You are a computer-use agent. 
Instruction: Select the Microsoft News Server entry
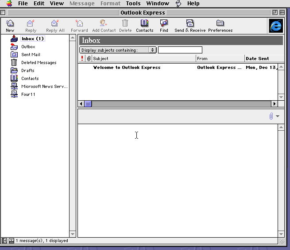coord(44,86)
